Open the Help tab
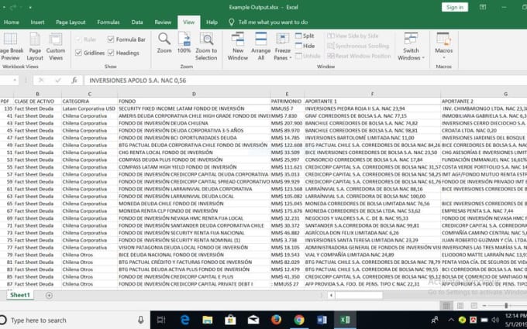The image size is (527, 329). pos(212,22)
